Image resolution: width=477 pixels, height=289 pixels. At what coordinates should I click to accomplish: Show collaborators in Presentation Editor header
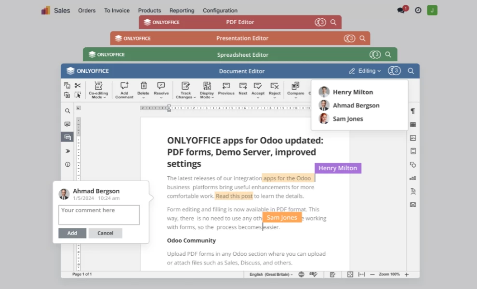[349, 39]
